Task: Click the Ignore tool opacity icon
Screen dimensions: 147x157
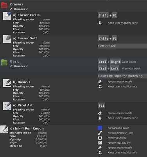Action: point(100,143)
